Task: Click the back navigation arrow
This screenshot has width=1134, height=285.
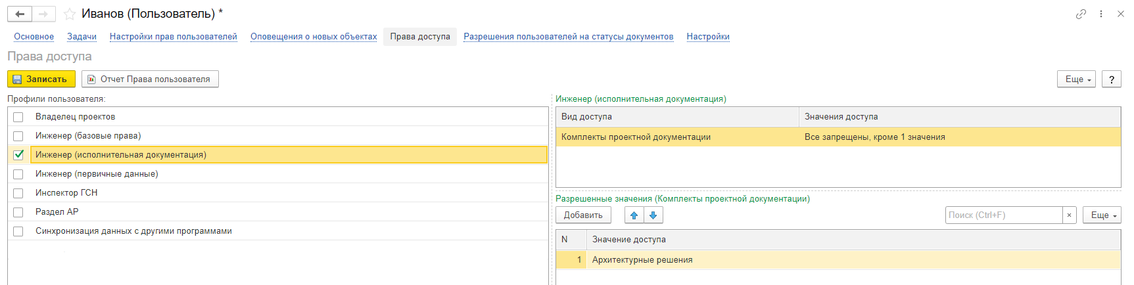Action: click(x=20, y=14)
